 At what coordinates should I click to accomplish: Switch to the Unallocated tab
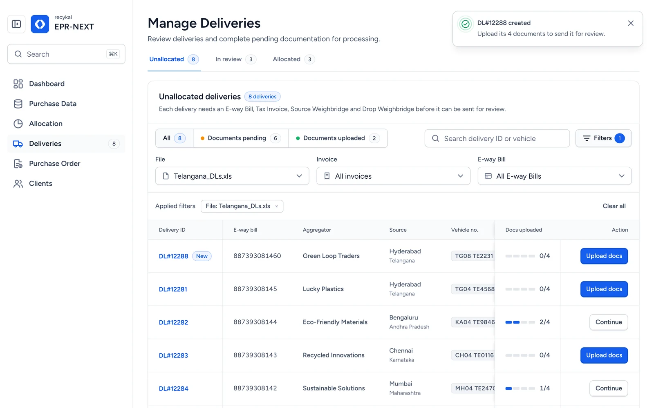174,60
